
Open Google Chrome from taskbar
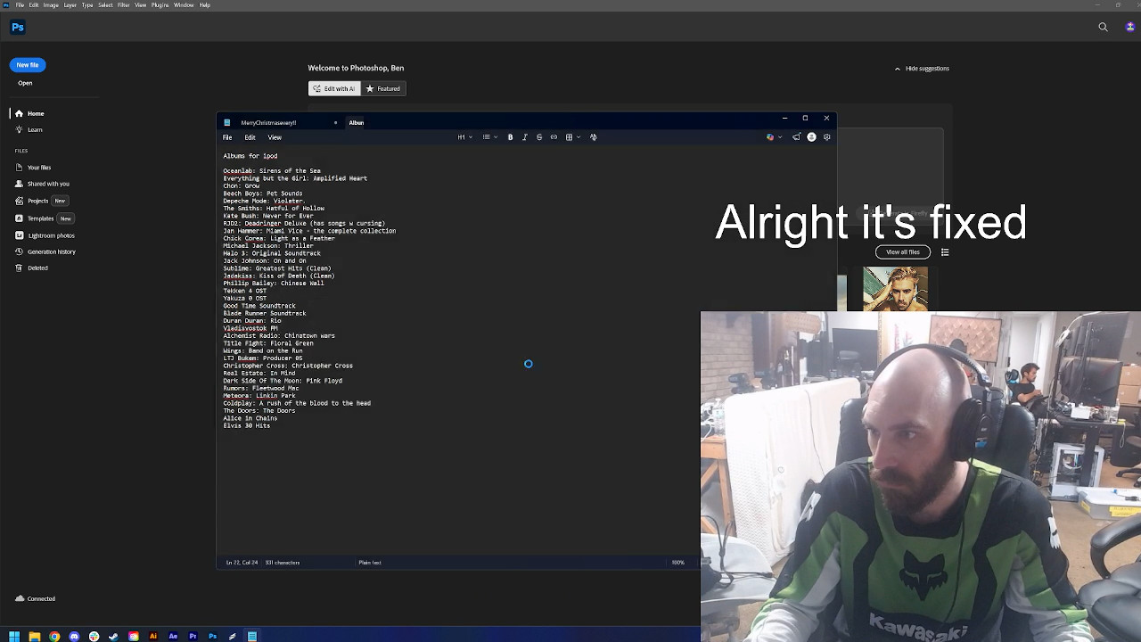coord(54,636)
